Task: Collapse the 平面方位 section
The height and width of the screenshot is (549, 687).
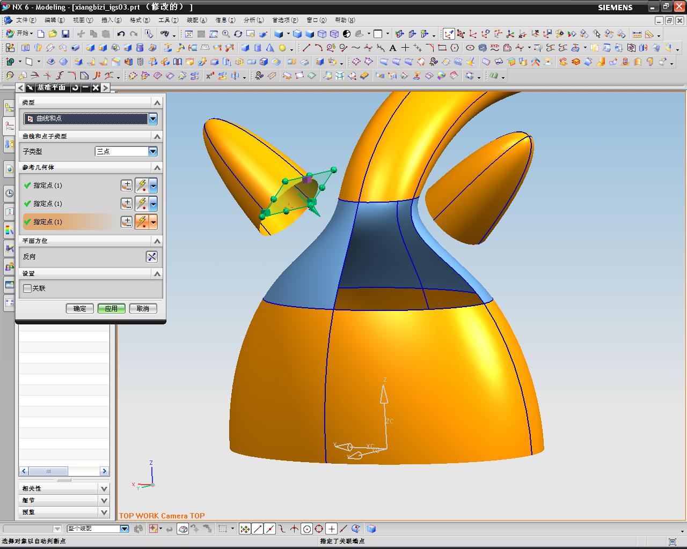Action: [x=157, y=241]
